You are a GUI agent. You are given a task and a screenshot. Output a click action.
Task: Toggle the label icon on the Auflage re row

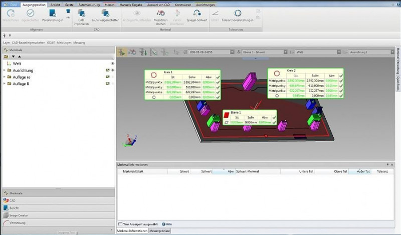108,77
